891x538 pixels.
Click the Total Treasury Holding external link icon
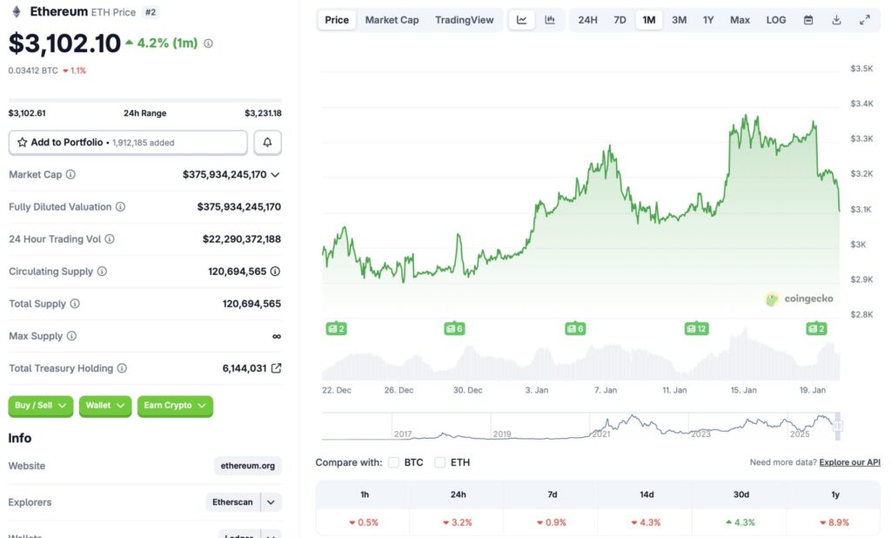278,367
